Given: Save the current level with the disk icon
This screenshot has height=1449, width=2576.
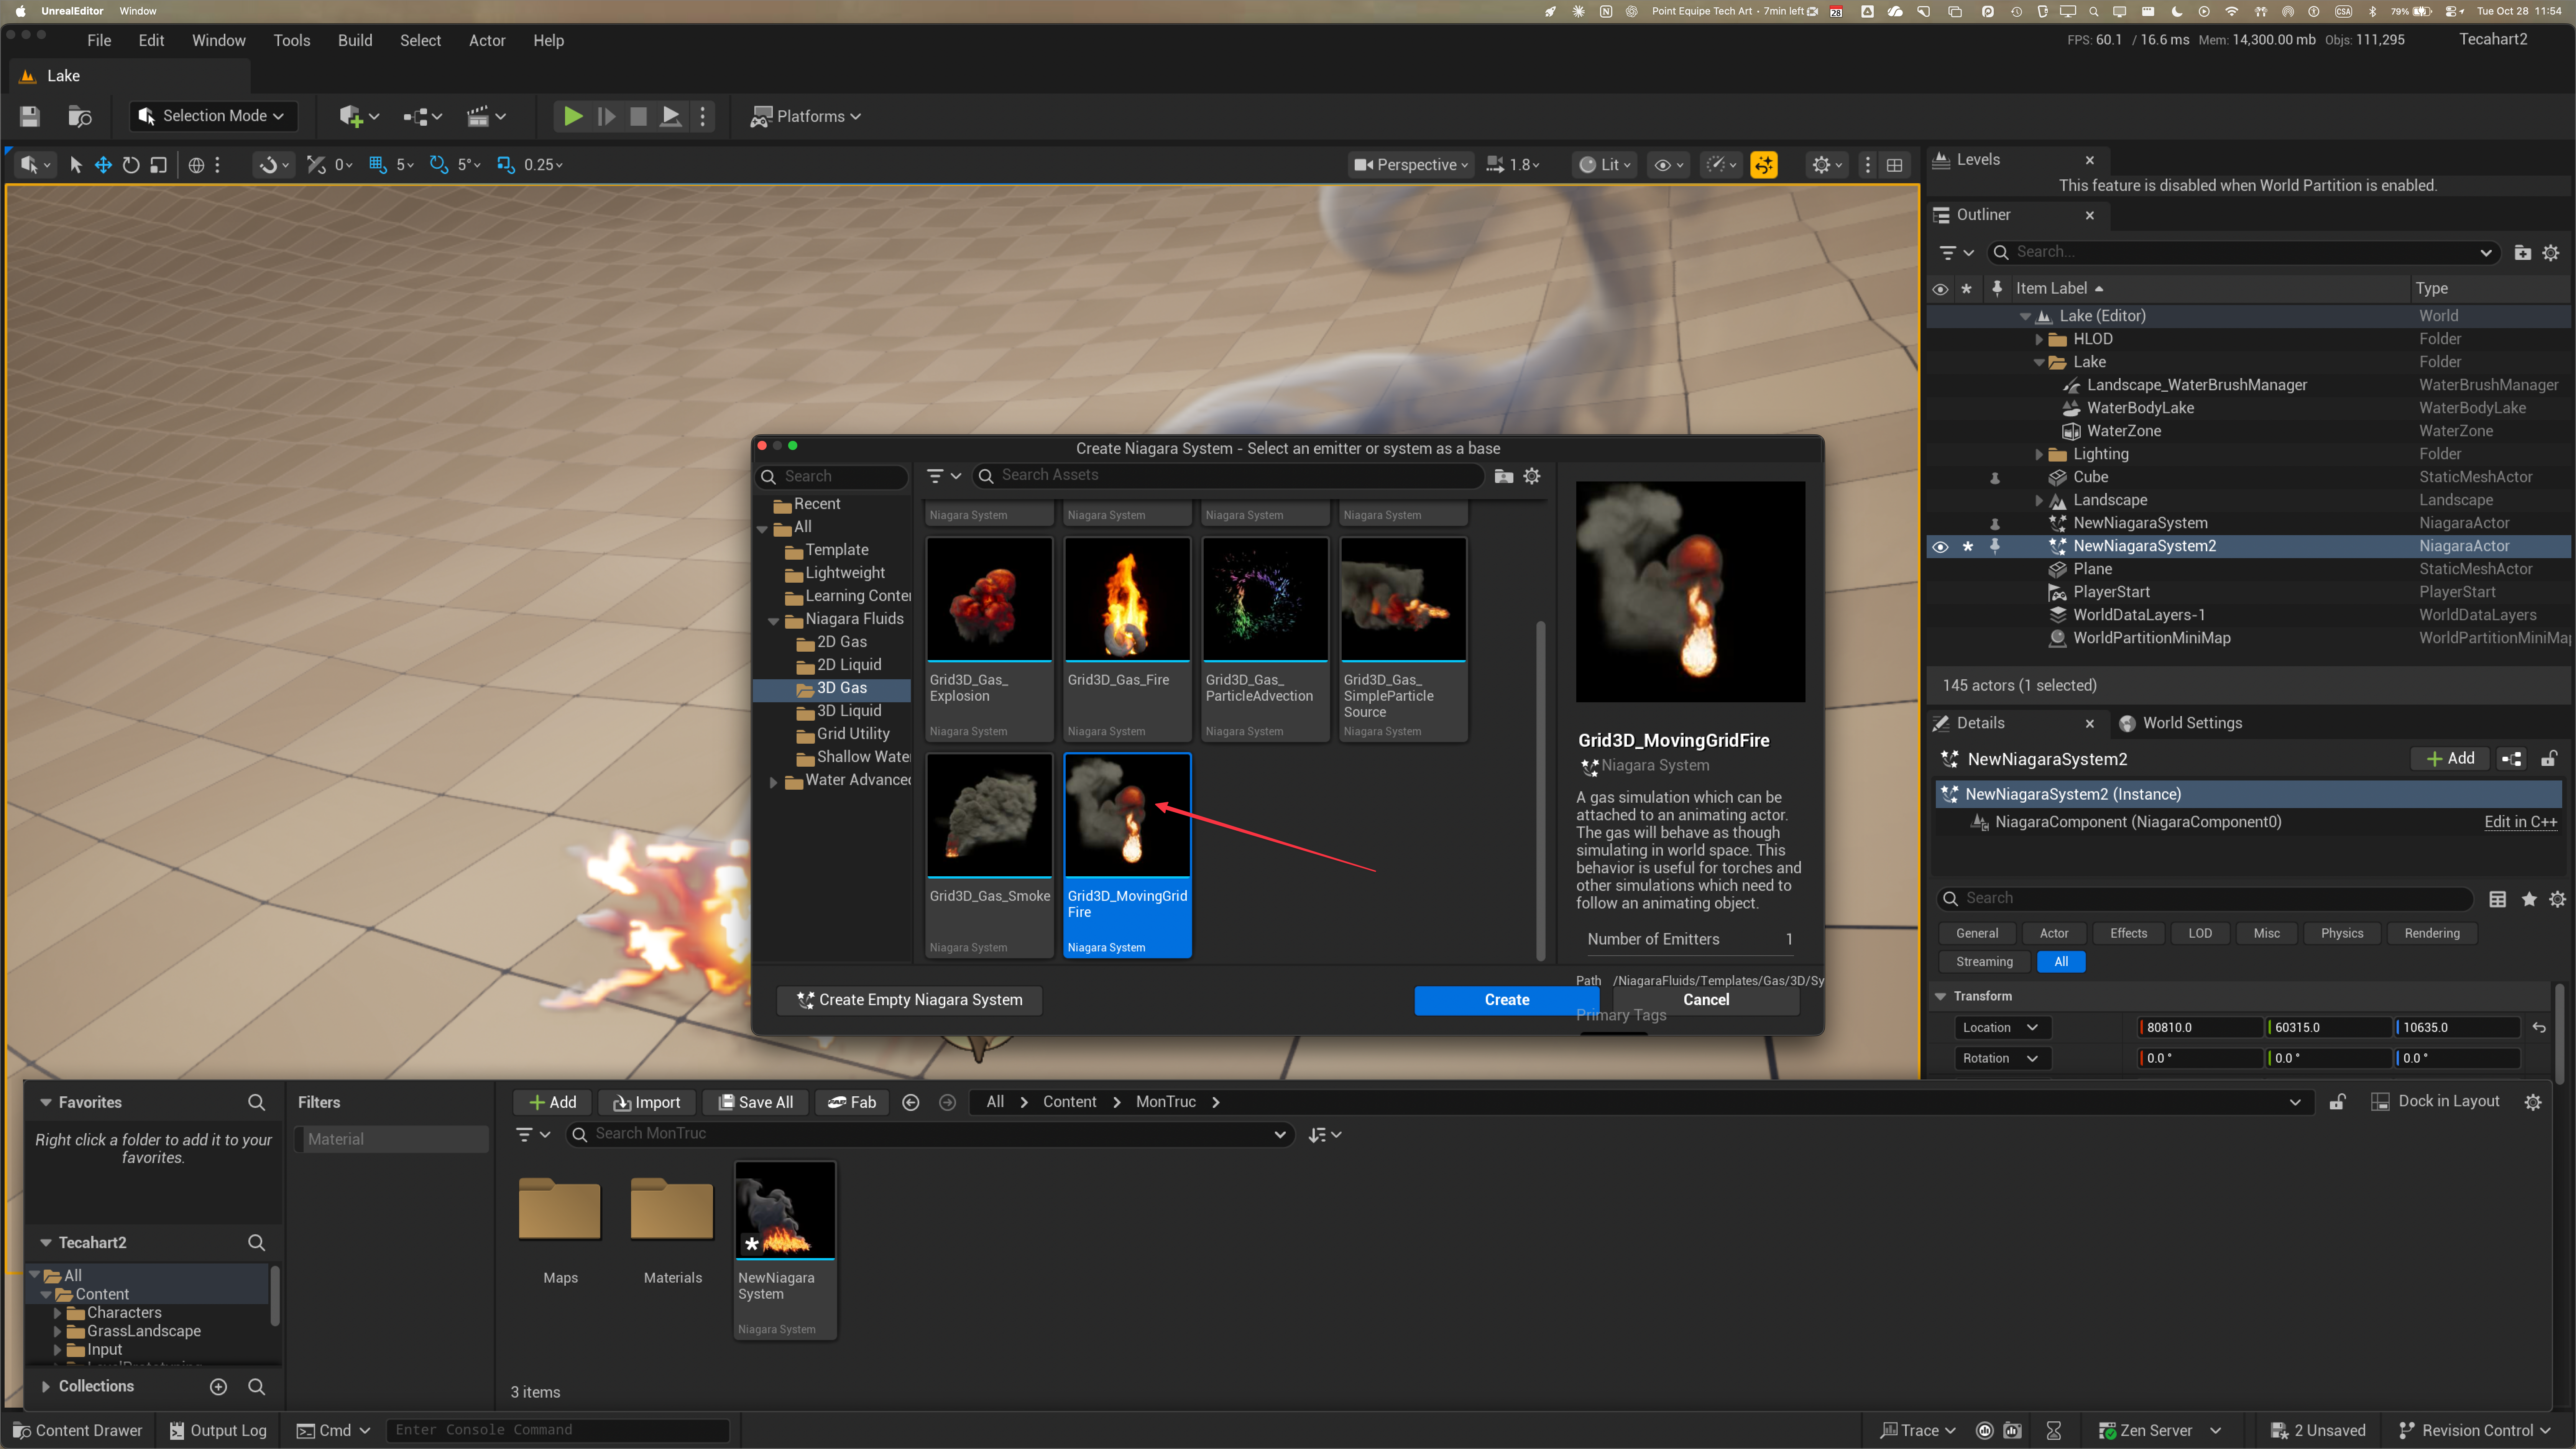Looking at the screenshot, I should (x=29, y=116).
